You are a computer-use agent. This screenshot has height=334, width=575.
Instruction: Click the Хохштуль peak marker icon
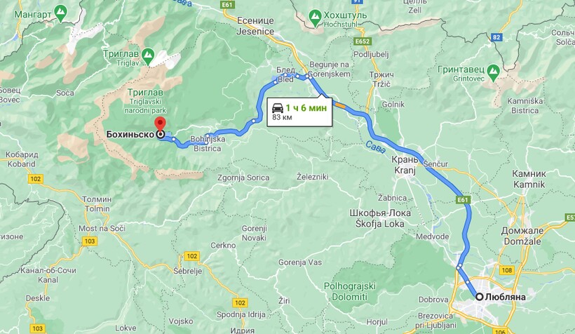click(315, 18)
